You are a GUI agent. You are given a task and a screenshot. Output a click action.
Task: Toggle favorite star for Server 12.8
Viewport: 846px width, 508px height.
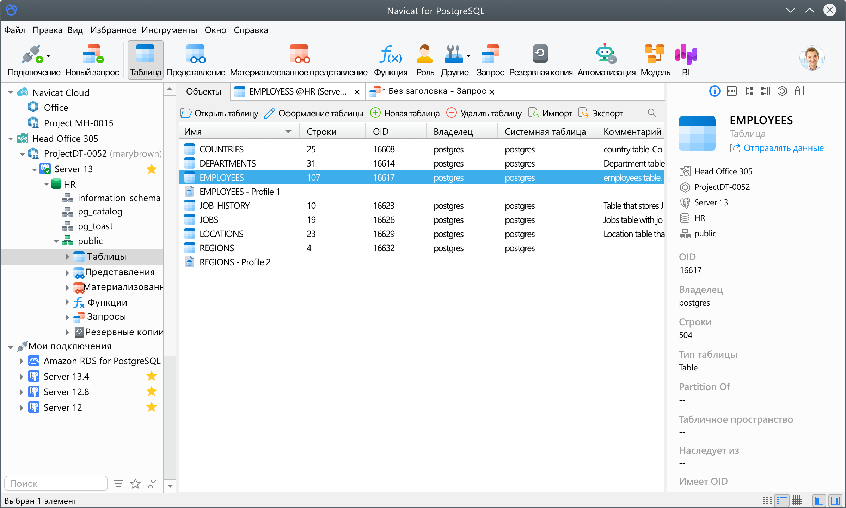pyautogui.click(x=152, y=392)
